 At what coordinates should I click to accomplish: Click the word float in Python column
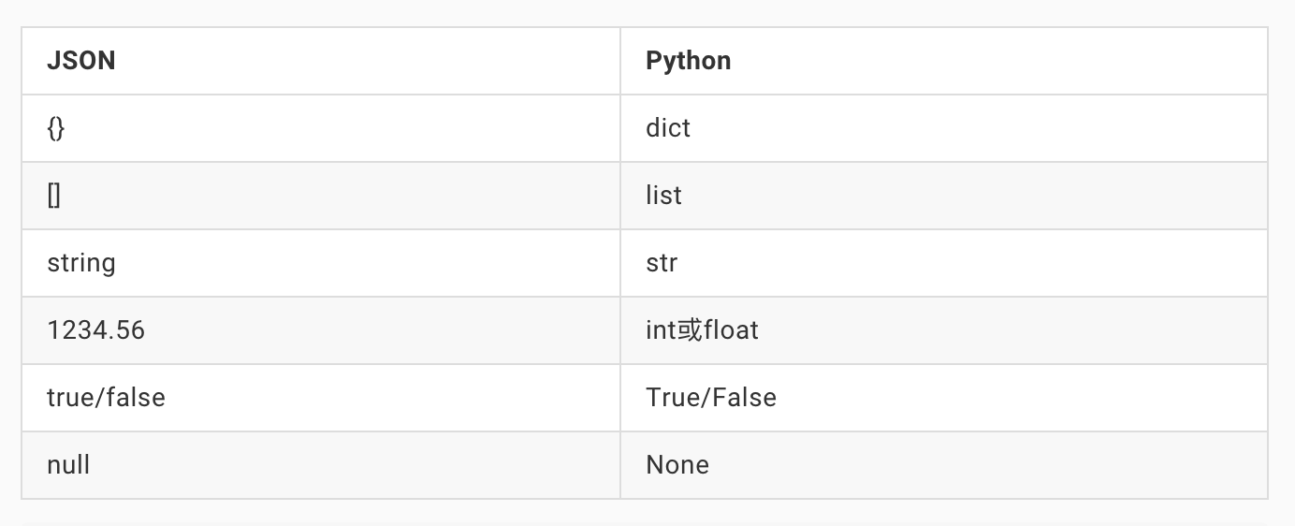pos(732,330)
